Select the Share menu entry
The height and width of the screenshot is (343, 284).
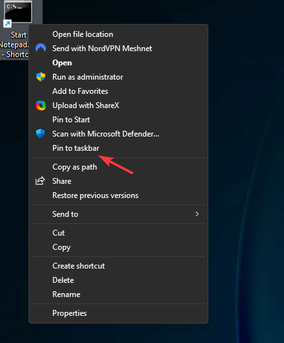coord(118,181)
